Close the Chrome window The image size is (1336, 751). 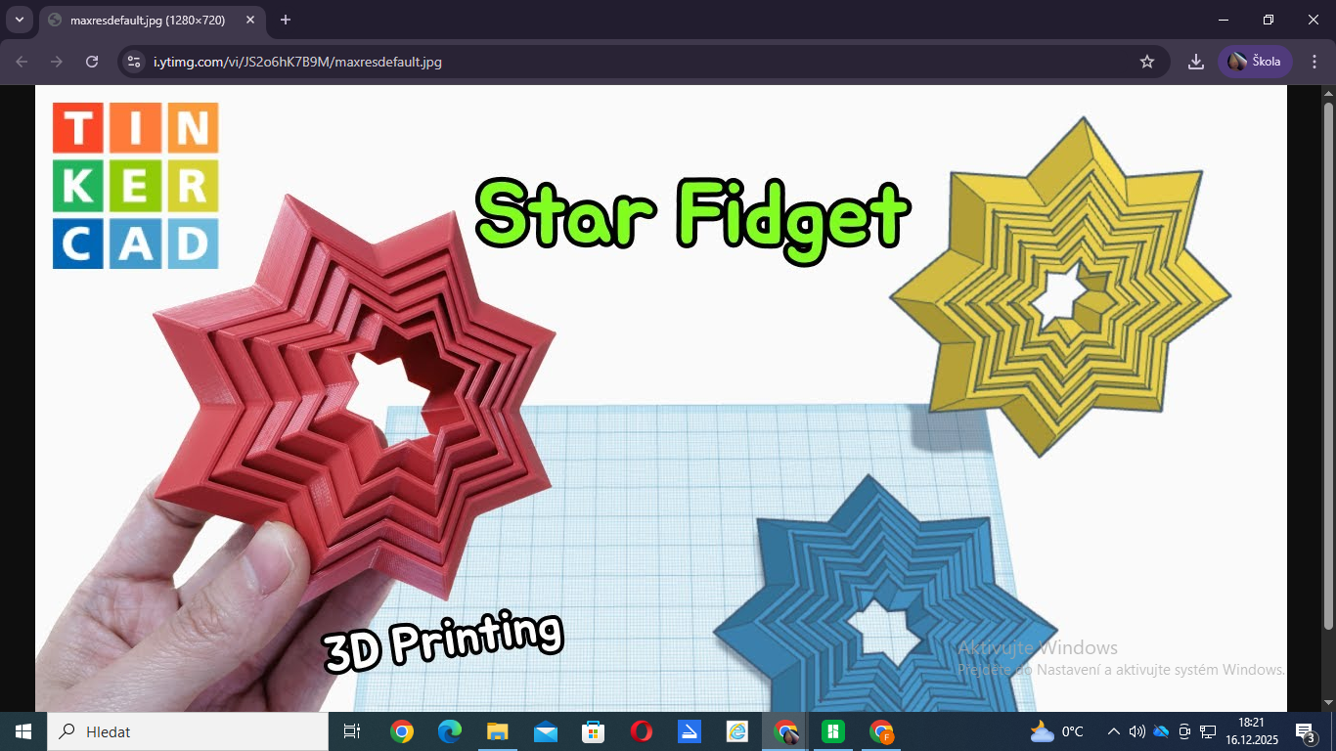[x=1314, y=20]
